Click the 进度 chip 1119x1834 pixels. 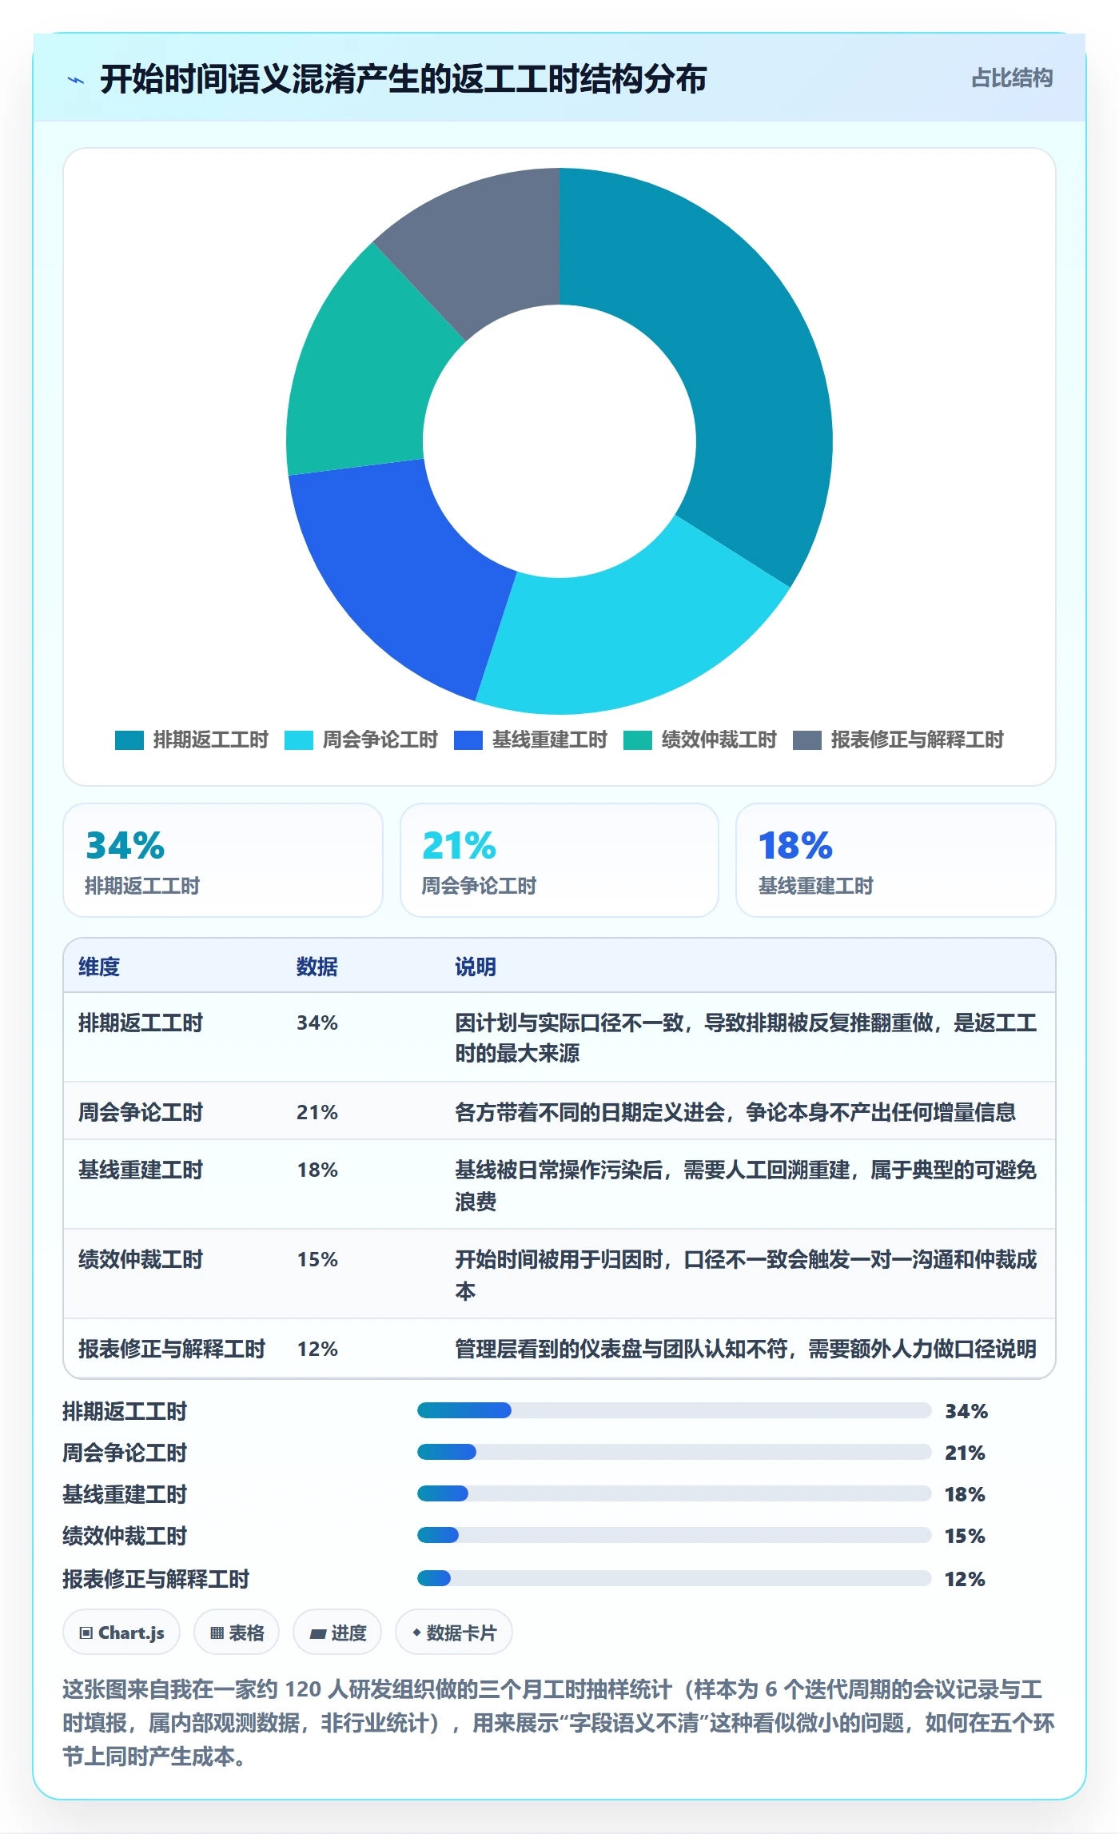pos(337,1633)
